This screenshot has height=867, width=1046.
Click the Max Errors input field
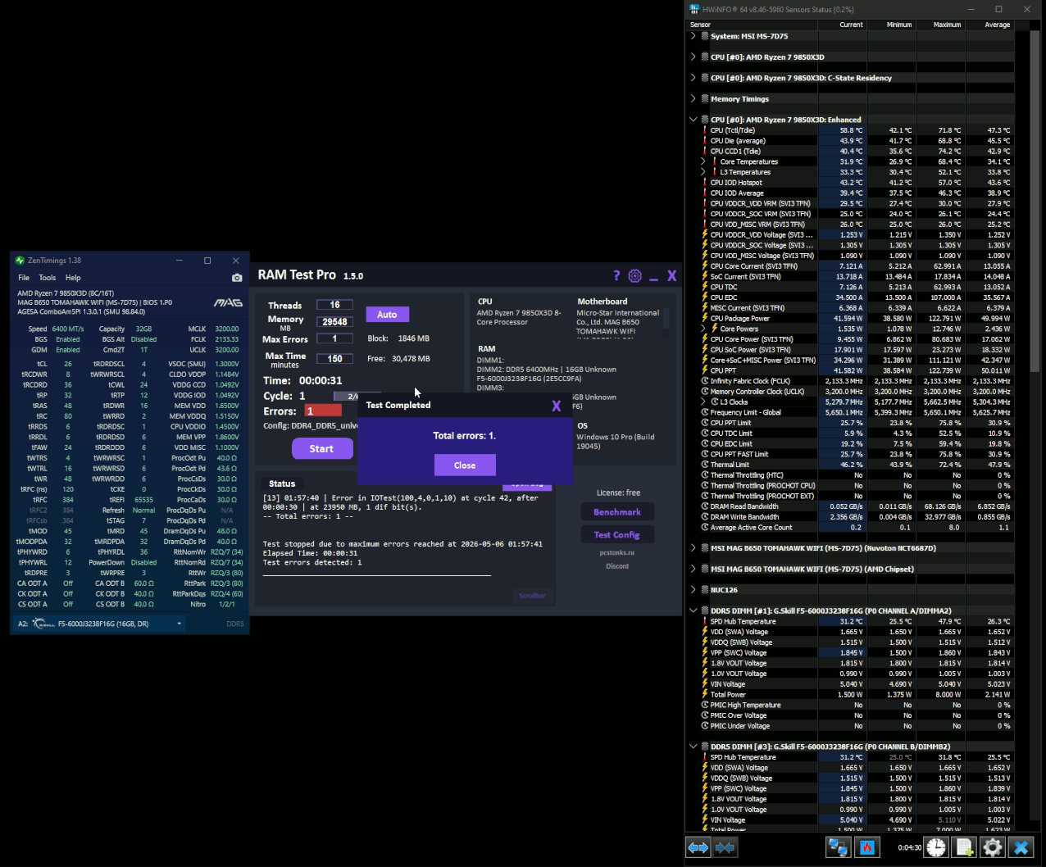point(334,339)
